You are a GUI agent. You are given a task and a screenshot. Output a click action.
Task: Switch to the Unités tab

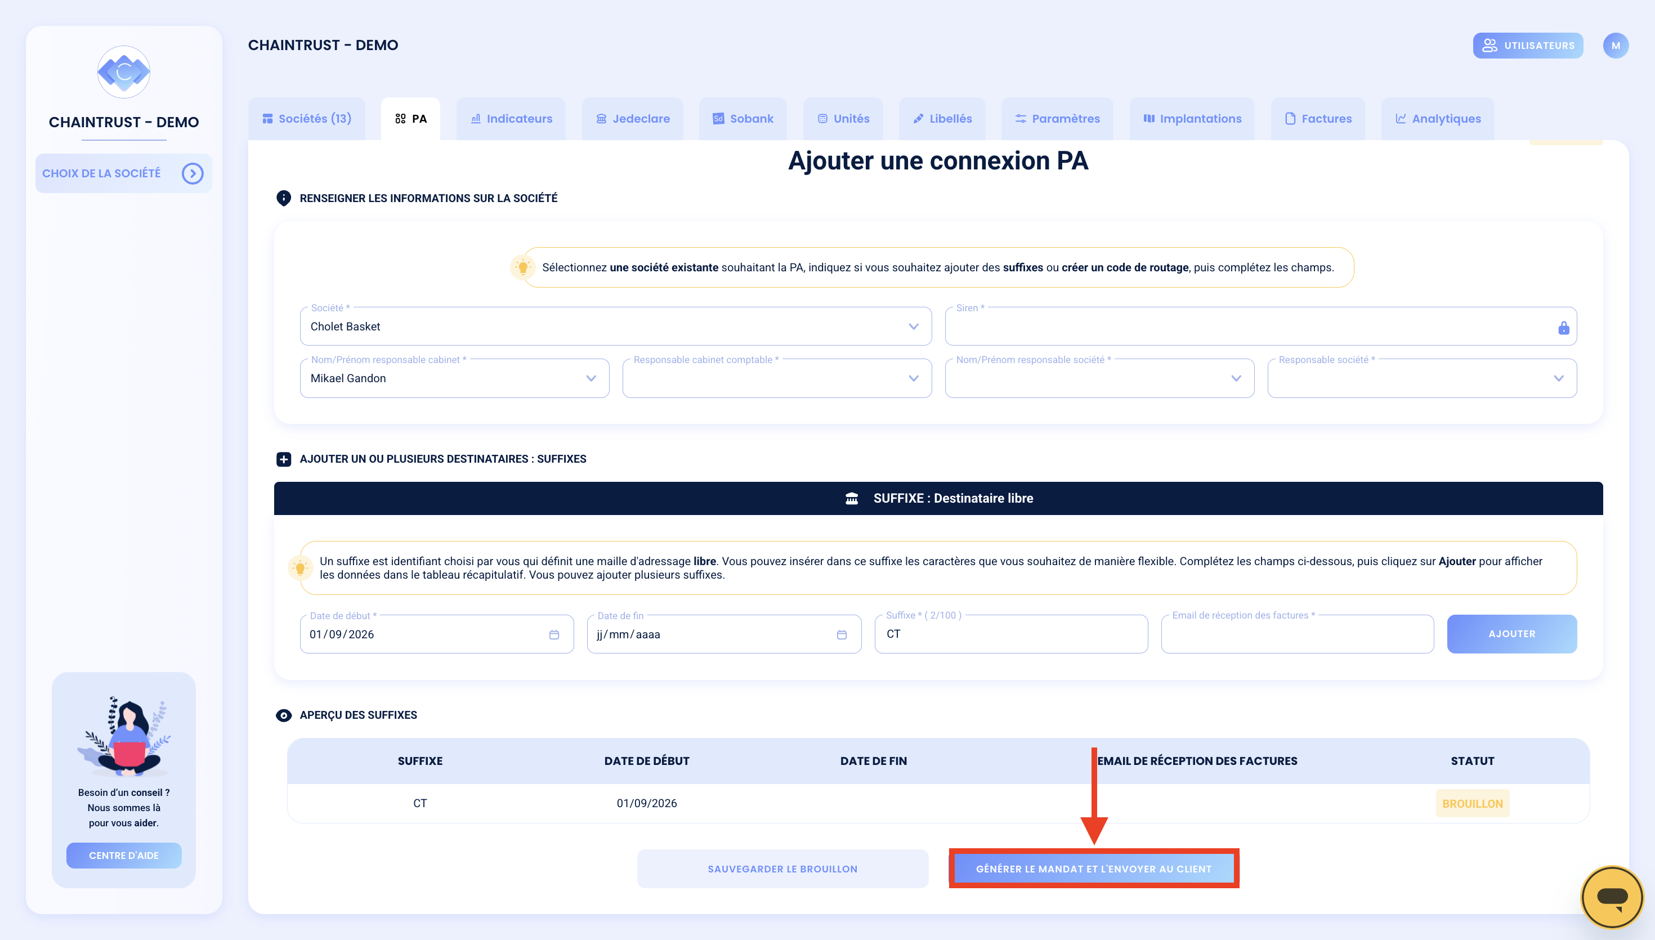(x=843, y=119)
